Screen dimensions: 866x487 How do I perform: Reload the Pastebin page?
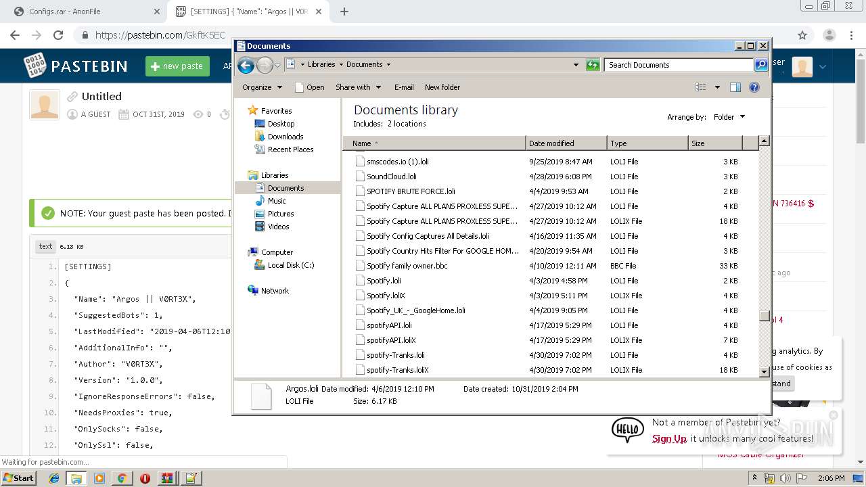click(x=58, y=35)
